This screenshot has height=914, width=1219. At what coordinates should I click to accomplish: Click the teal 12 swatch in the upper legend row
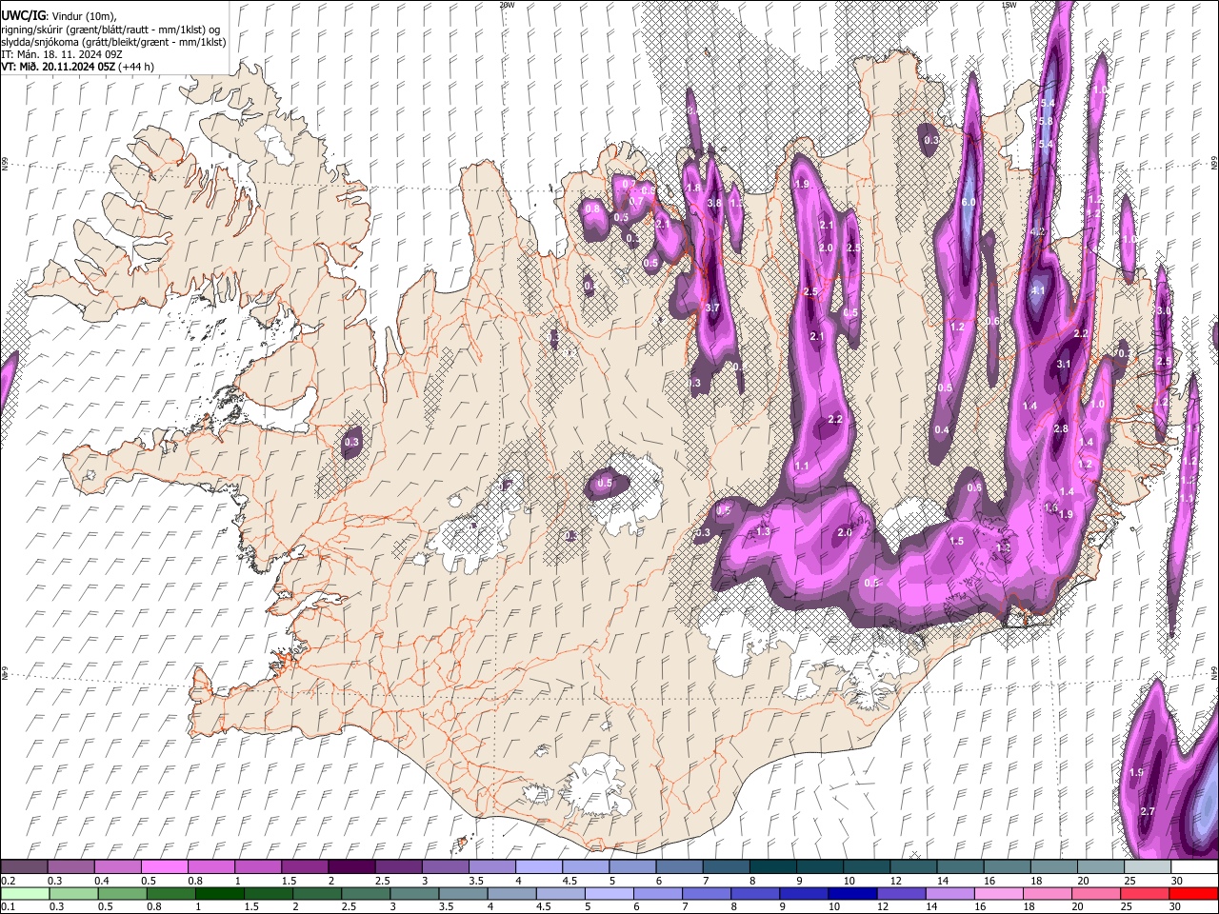pos(914,866)
